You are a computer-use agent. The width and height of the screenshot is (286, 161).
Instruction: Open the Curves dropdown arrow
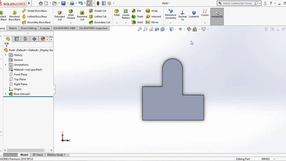pos(205,23)
